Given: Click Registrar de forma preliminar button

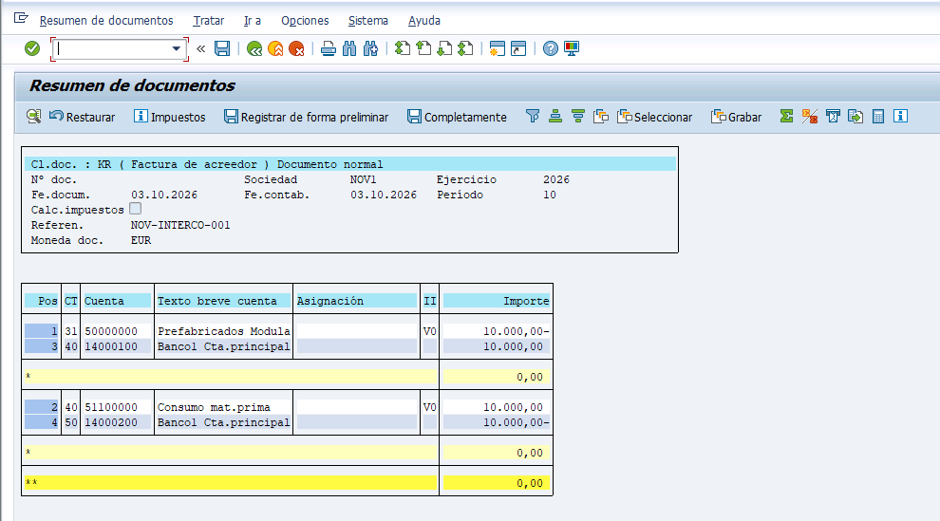Looking at the screenshot, I should click(307, 117).
